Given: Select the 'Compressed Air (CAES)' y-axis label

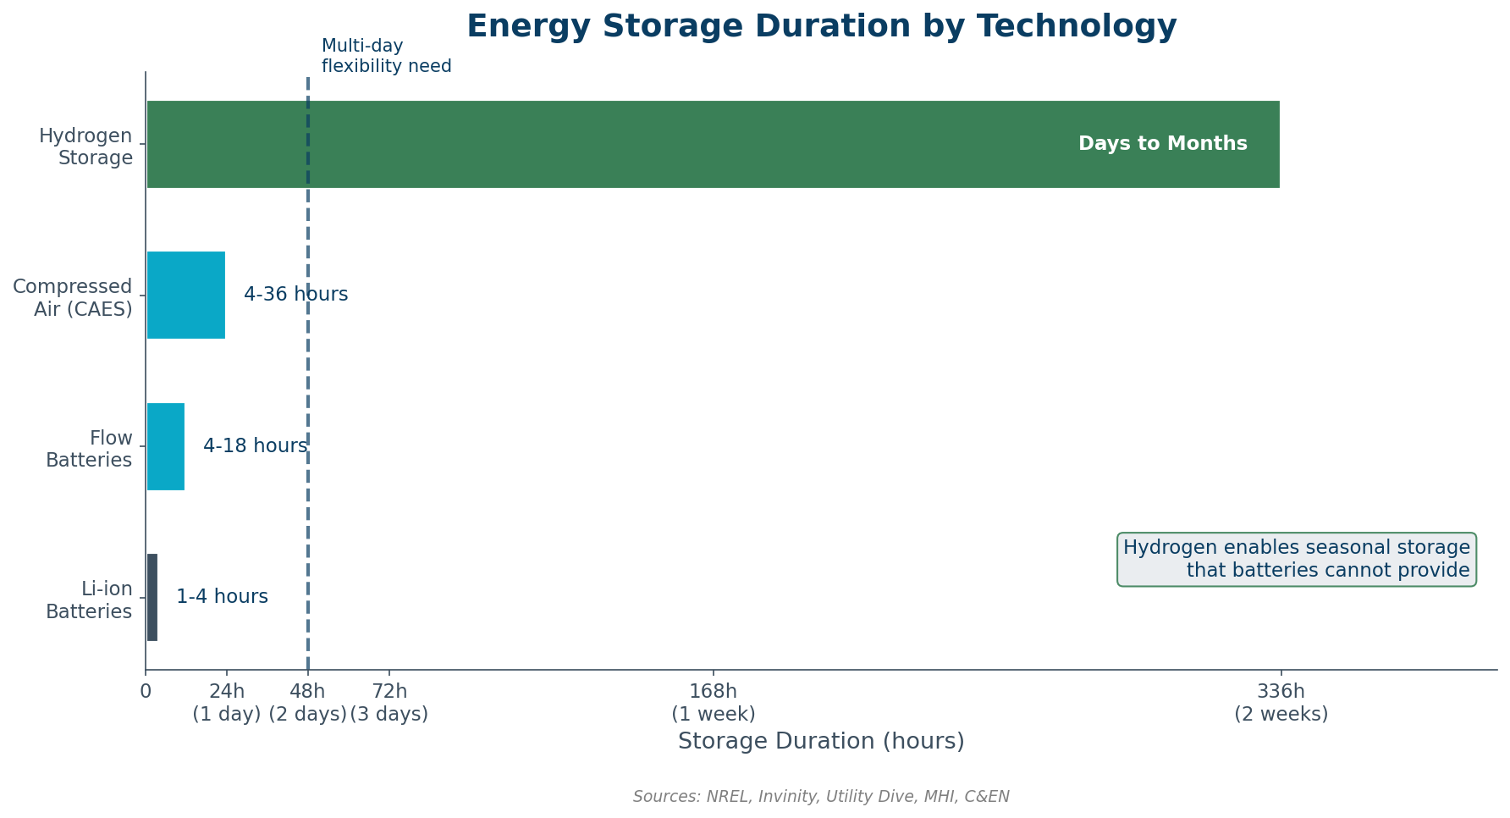Looking at the screenshot, I should tap(73, 297).
